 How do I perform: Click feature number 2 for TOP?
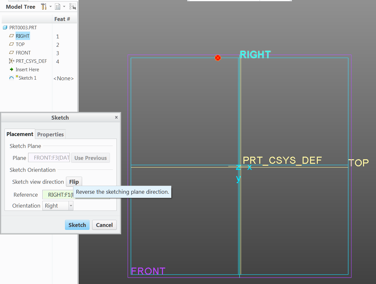tap(58, 45)
